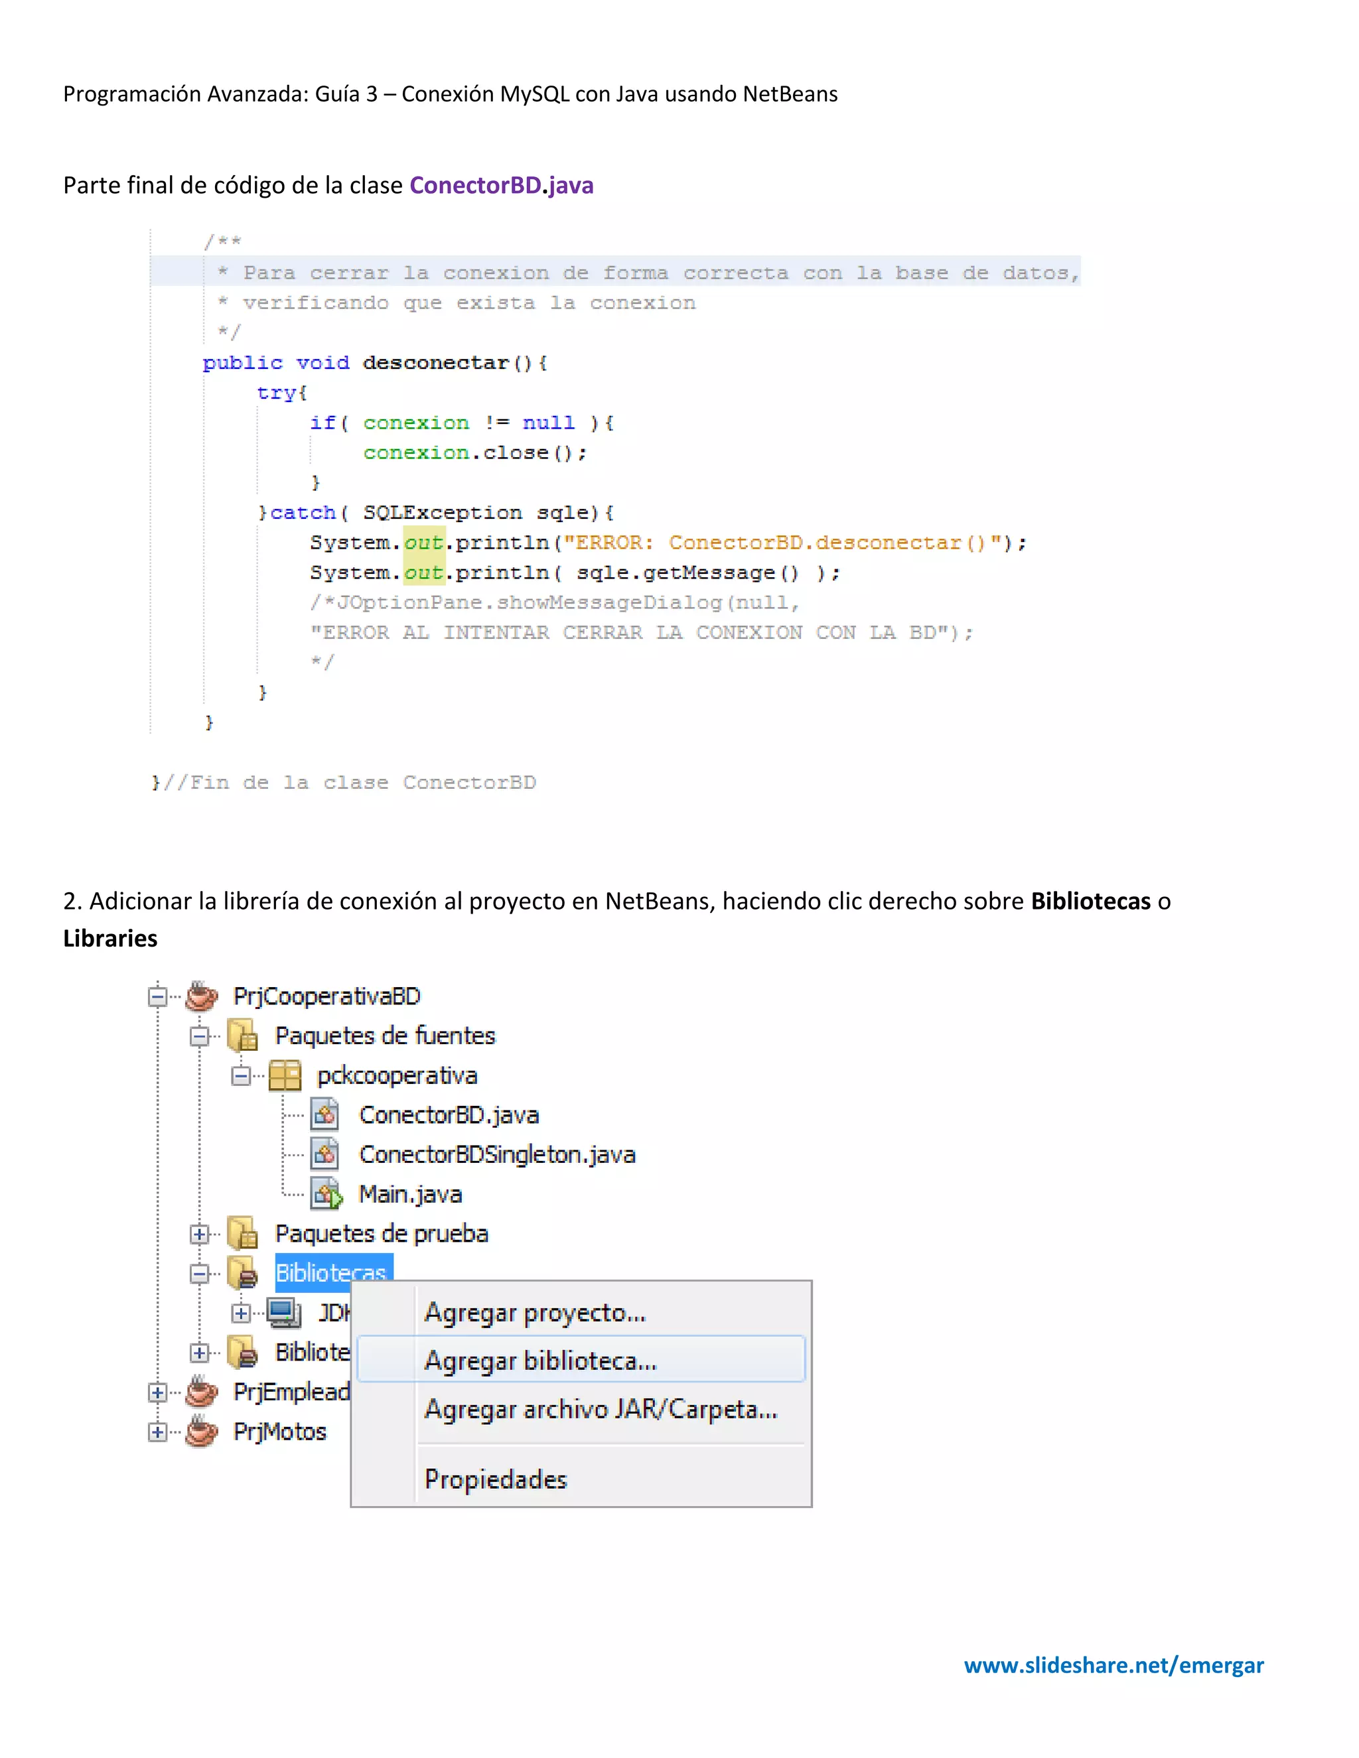This screenshot has height=1758, width=1359.
Task: Select the ConectorBDSingleton.java tree item label
Action: (497, 1154)
